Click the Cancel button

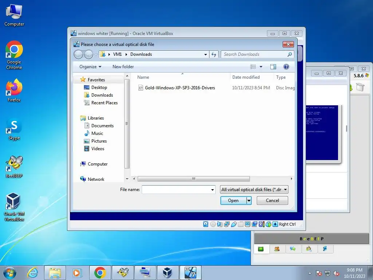272,201
